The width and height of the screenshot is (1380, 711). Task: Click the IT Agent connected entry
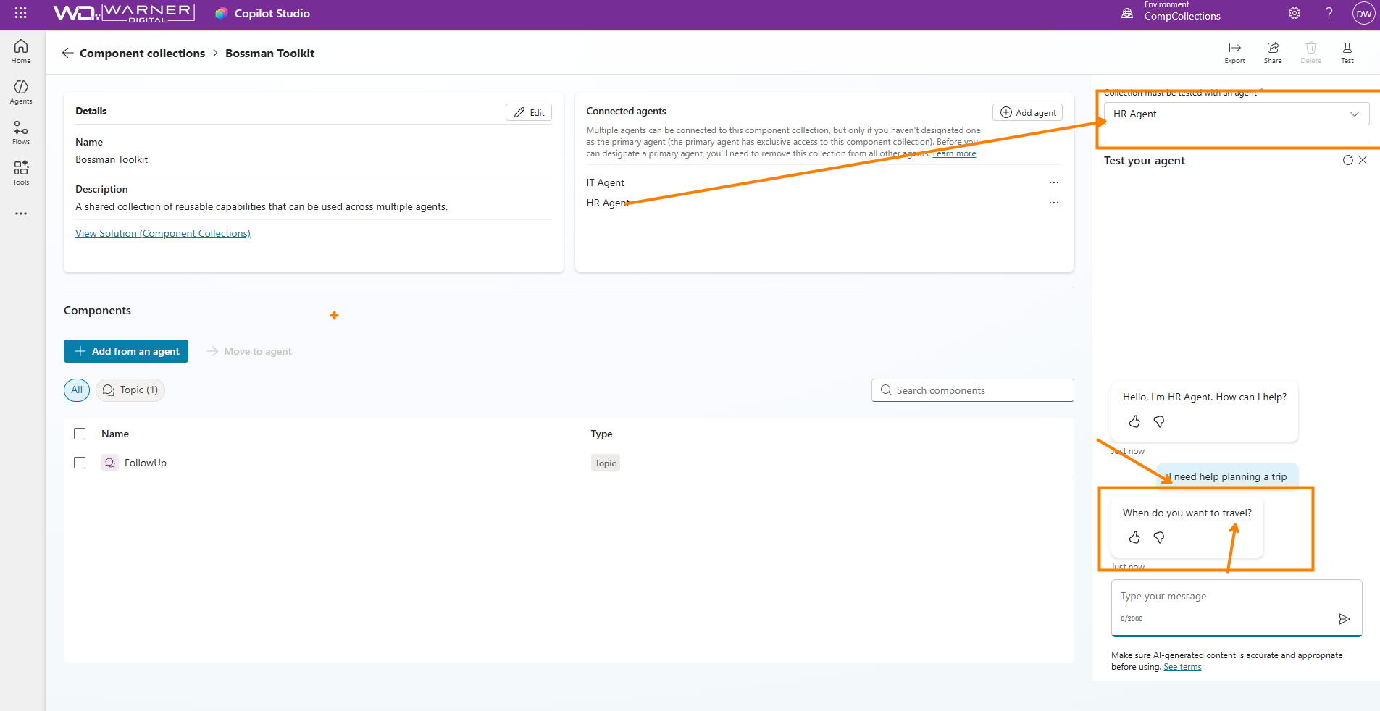click(605, 182)
